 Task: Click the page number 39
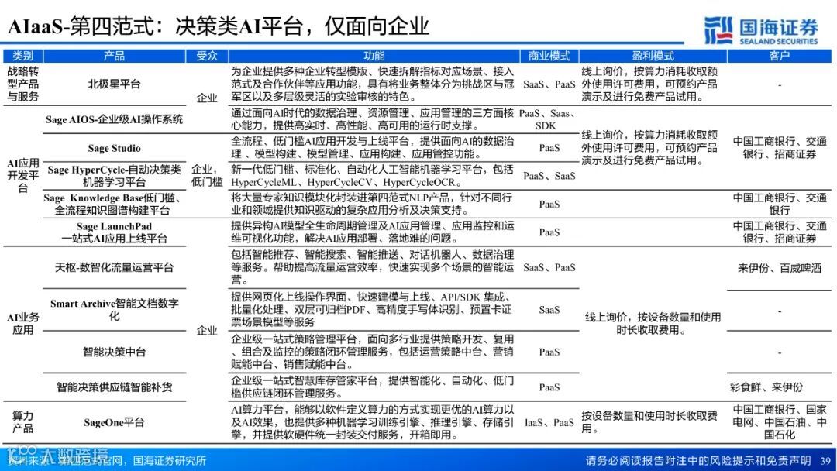825,460
